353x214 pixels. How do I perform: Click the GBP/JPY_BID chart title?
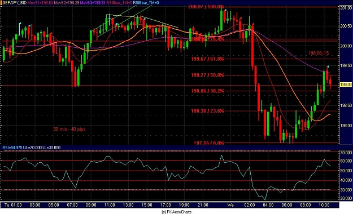[x=14, y=3]
